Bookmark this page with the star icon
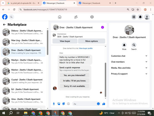Viewport: 154px width, 116px height. pos(138,10)
